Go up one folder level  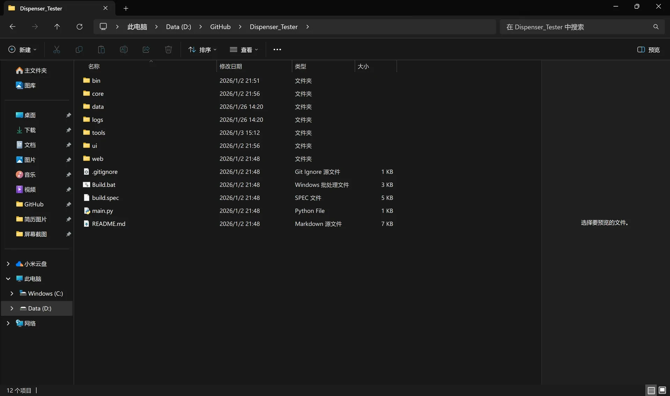tap(57, 27)
